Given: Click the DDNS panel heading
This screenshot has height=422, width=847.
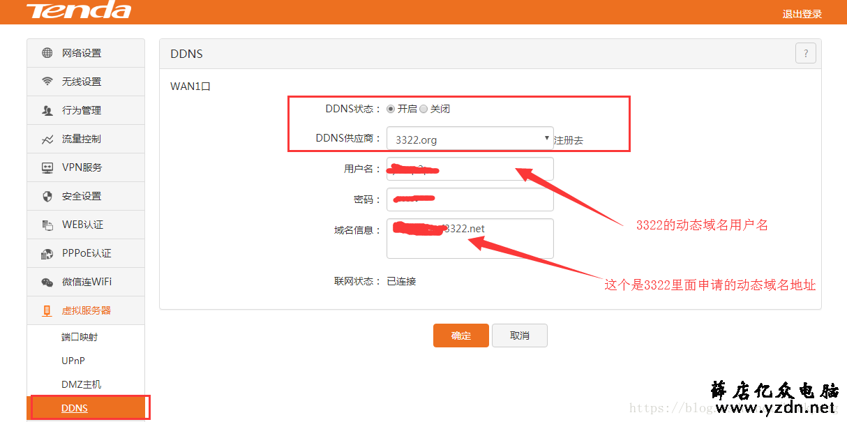Looking at the screenshot, I should point(187,54).
